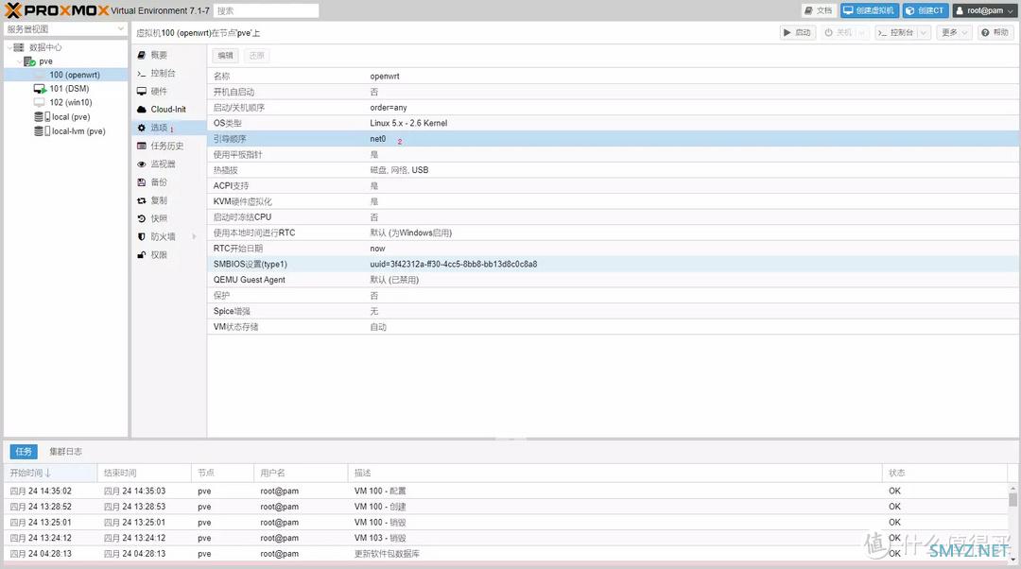The height and width of the screenshot is (569, 1021).
Task: Click the 创建虚拟机 button
Action: (x=870, y=10)
